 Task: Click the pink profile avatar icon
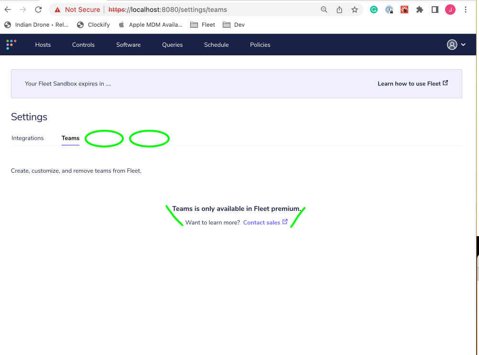click(x=450, y=9)
